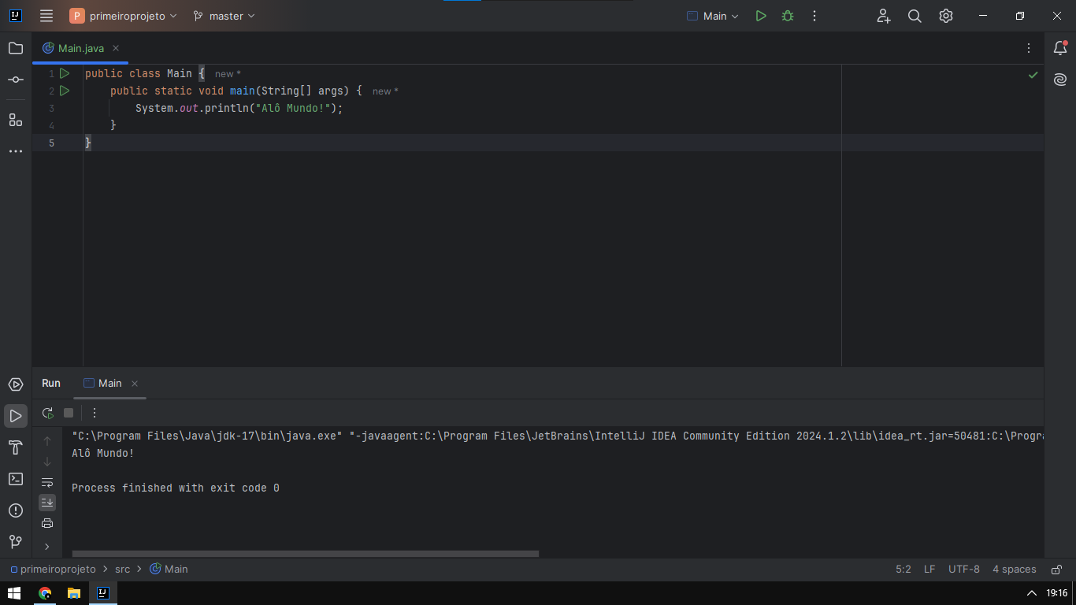The height and width of the screenshot is (605, 1076).
Task: Open the Problems tool window
Action: pos(16,510)
